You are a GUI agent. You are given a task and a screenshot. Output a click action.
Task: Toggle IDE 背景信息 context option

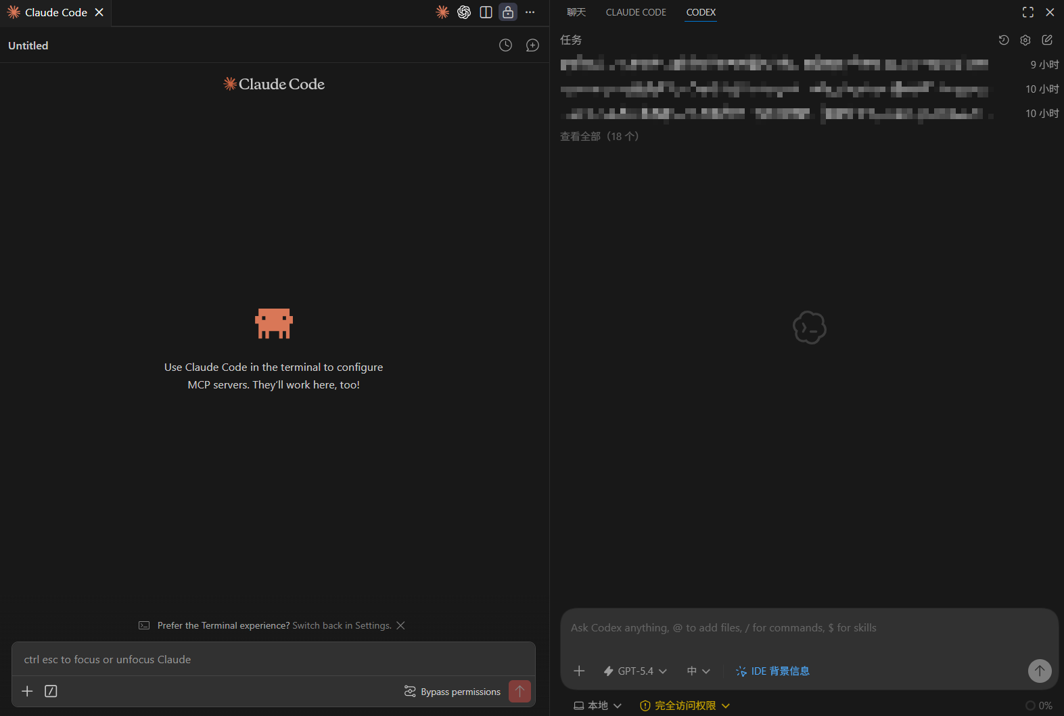tap(772, 671)
